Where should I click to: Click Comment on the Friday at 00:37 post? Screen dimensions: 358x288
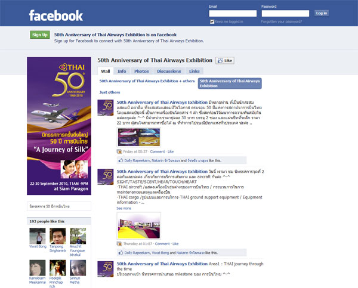pyautogui.click(x=158, y=151)
